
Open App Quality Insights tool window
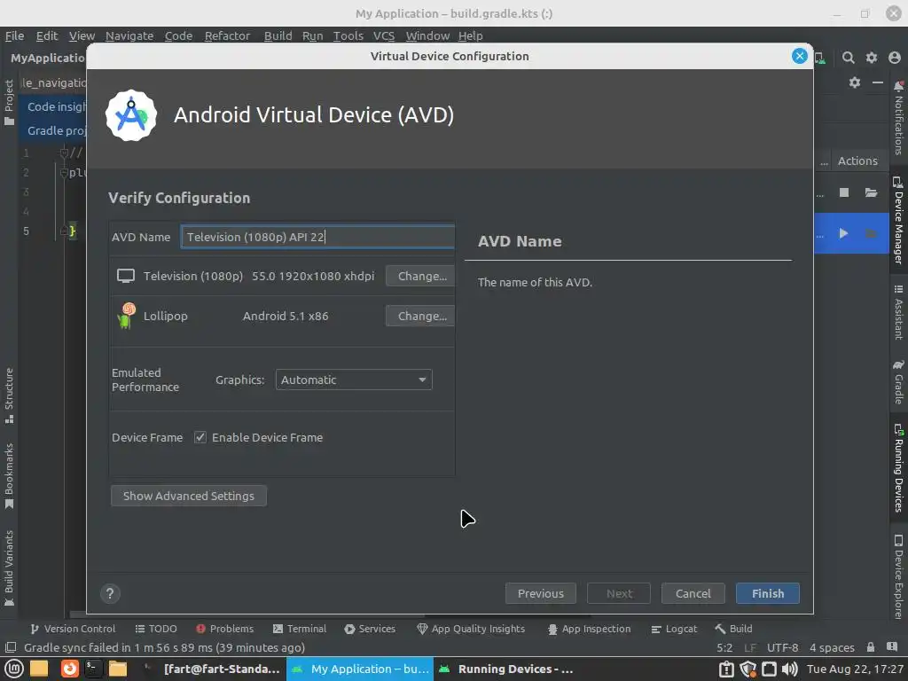471,629
